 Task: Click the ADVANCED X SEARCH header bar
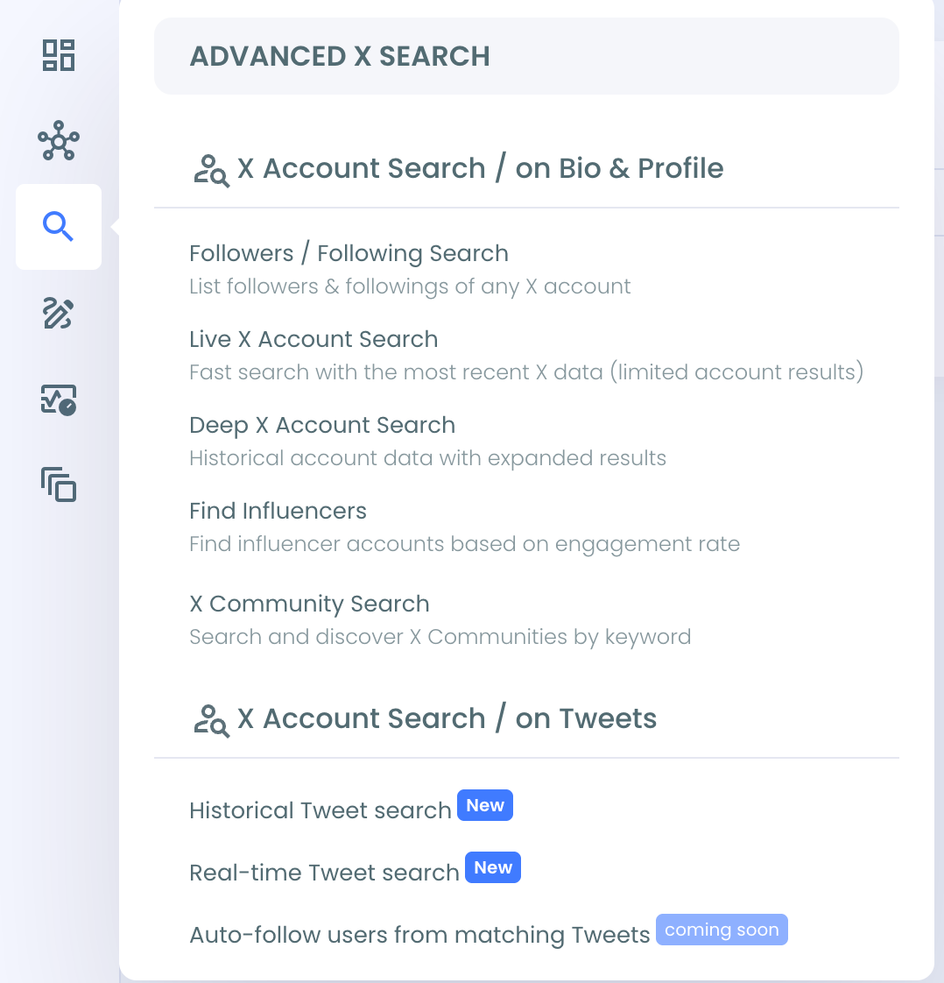[x=526, y=56]
